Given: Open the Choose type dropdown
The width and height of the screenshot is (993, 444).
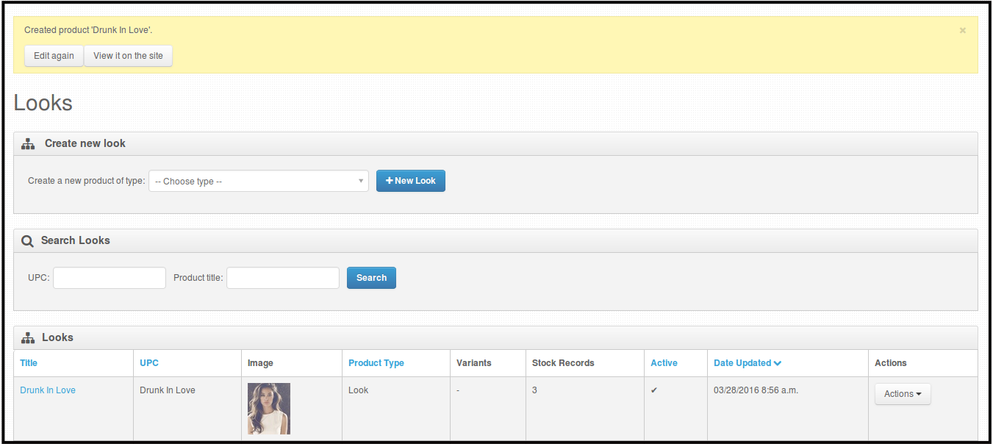Looking at the screenshot, I should click(x=259, y=181).
